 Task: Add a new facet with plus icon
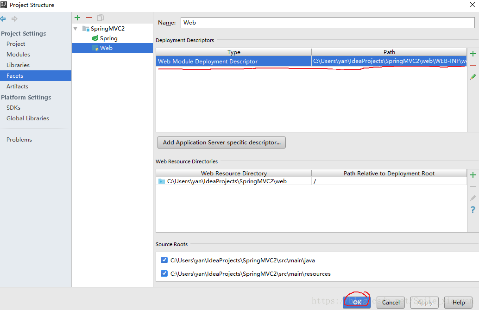tap(77, 18)
